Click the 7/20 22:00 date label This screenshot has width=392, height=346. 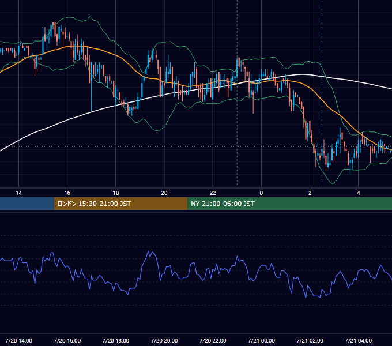pyautogui.click(x=213, y=340)
